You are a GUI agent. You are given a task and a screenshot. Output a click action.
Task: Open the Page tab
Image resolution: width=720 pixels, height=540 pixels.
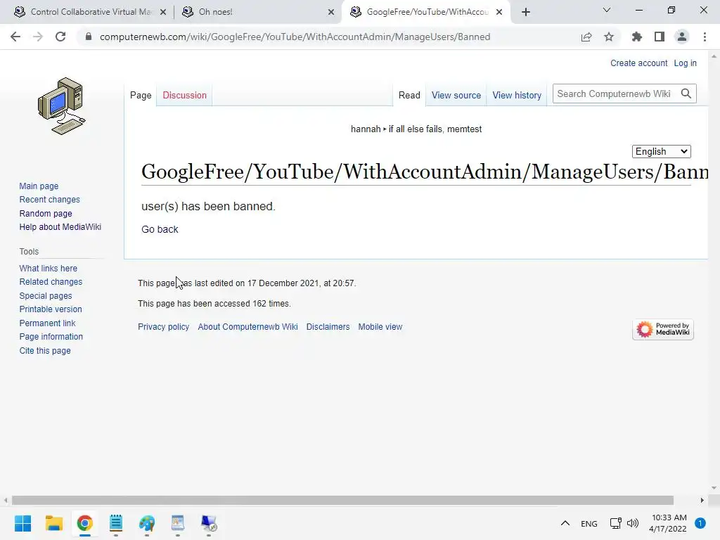141,95
